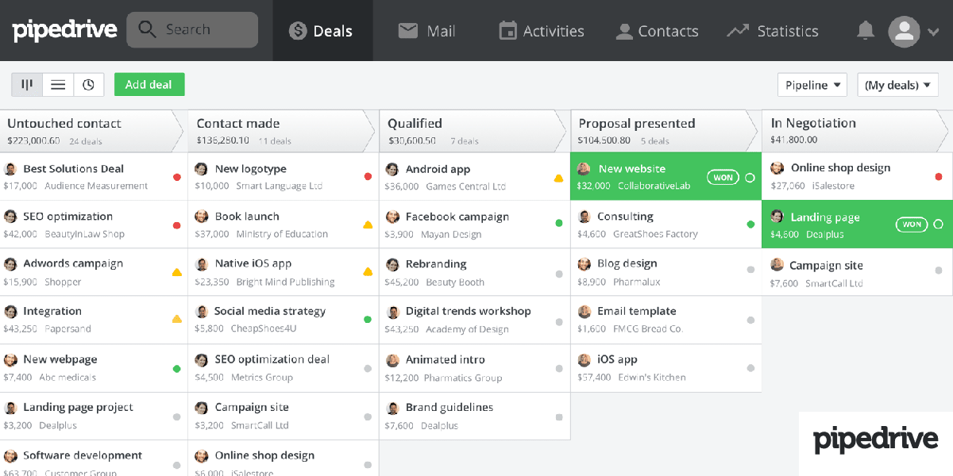Go to the Mail tab
Viewport: 953px width, 476px height.
[426, 31]
